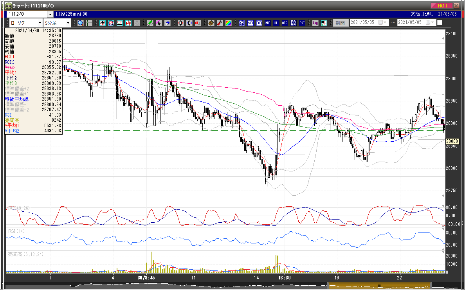Open the 5分足 timeframe dropdown
The image size is (465, 290).
click(x=68, y=23)
